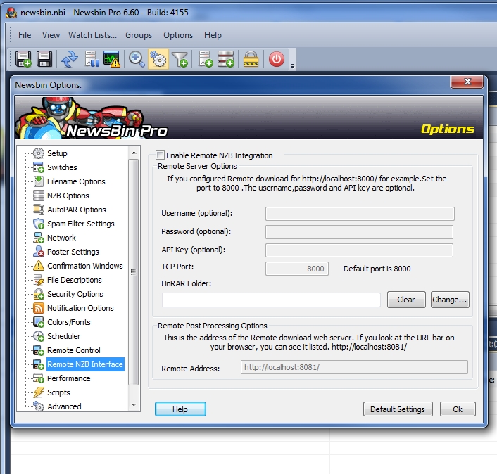Select Remote NZB Interface tree item
This screenshot has width=497, height=474.
click(x=85, y=364)
